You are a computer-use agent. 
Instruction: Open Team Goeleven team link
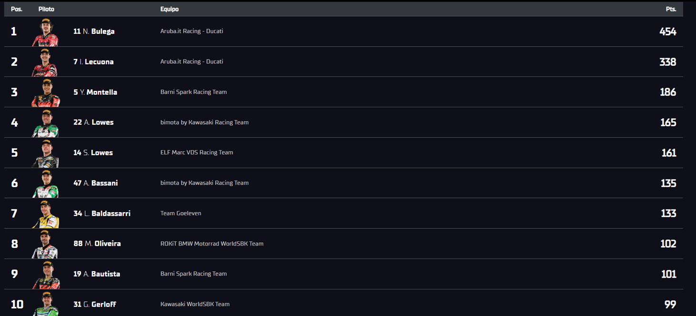pos(180,213)
